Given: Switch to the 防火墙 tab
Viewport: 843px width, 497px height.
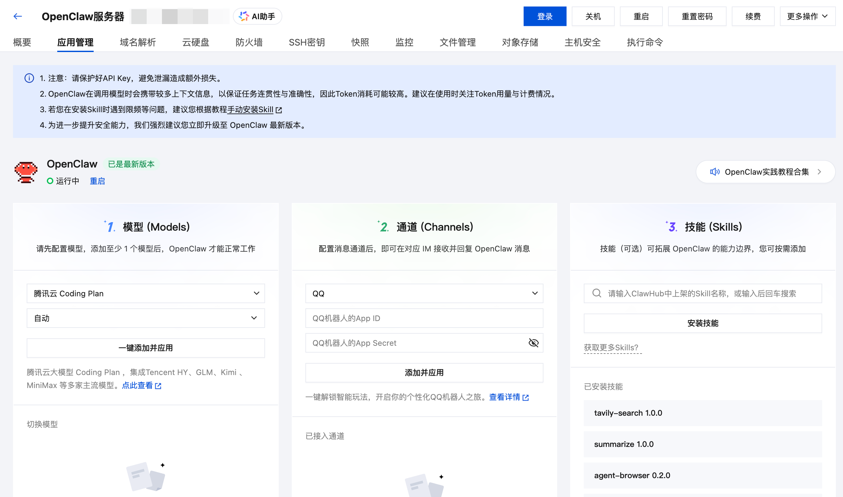Looking at the screenshot, I should pyautogui.click(x=249, y=42).
